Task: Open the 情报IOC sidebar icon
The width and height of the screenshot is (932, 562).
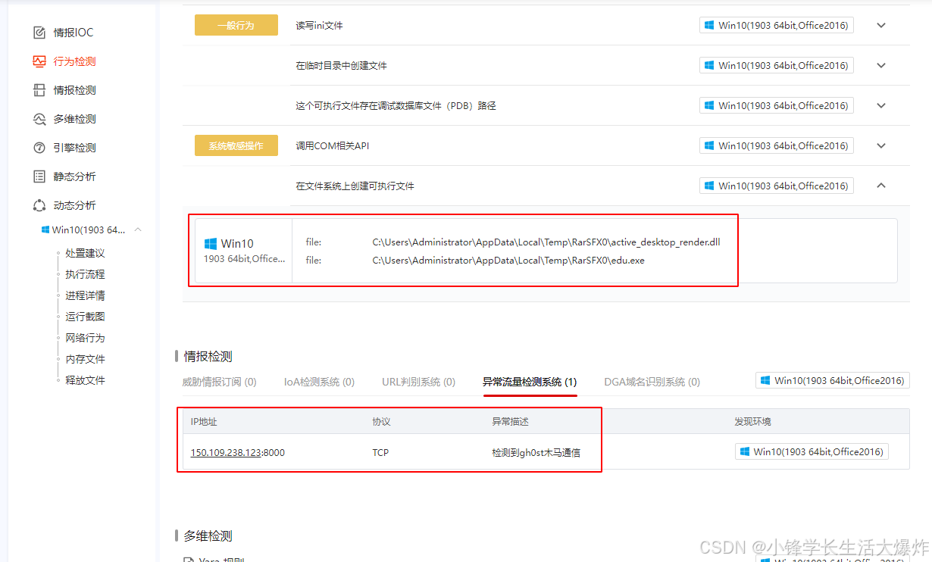Action: [39, 33]
